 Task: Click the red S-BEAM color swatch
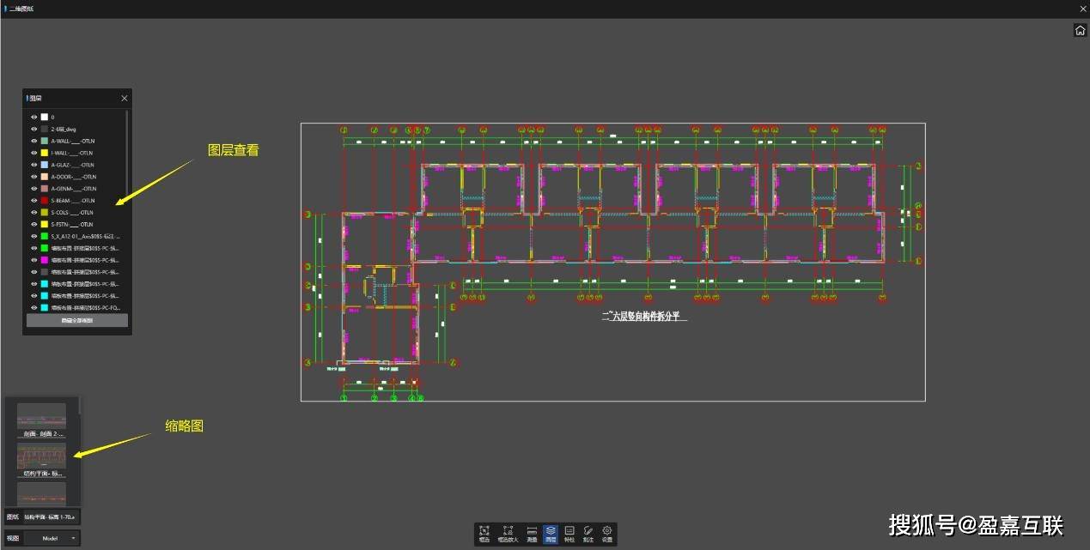(45, 200)
